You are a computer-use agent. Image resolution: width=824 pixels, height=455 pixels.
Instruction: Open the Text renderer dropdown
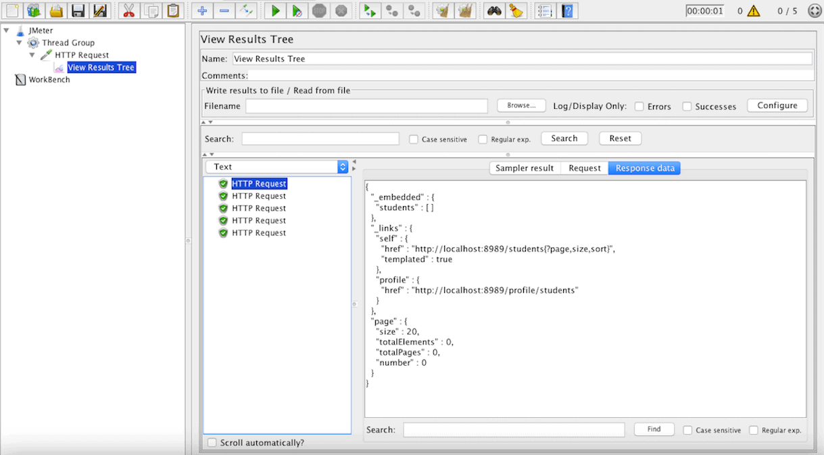(276, 166)
